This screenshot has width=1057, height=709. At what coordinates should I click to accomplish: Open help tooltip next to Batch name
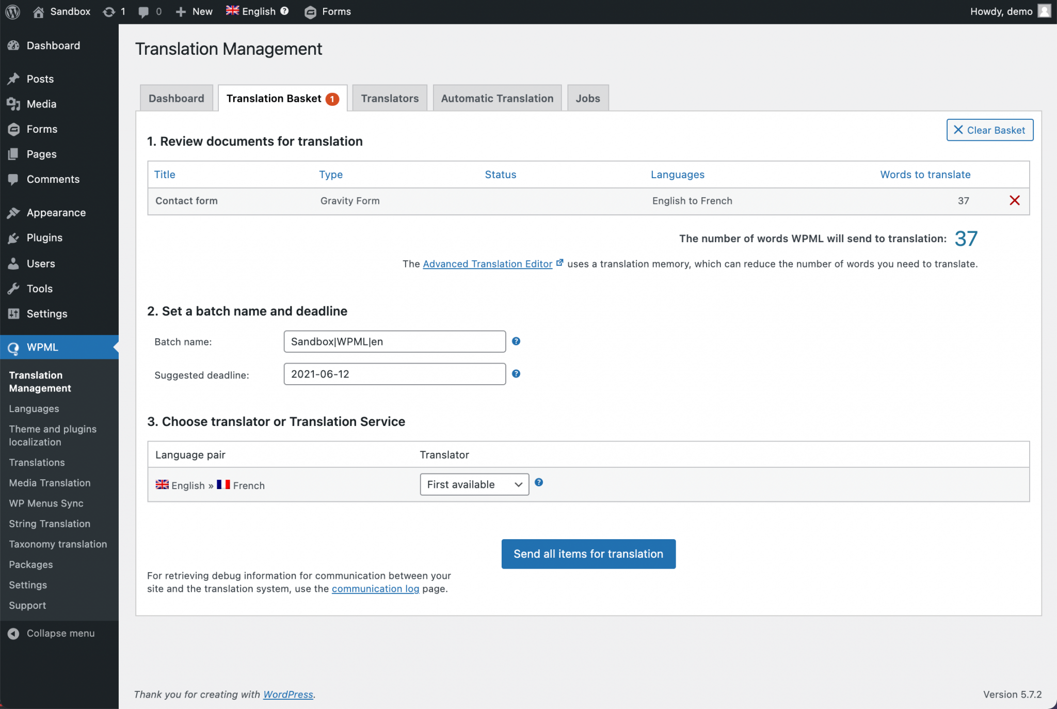tap(516, 341)
